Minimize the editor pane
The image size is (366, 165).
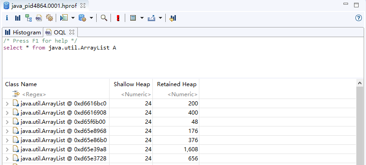[346, 4]
